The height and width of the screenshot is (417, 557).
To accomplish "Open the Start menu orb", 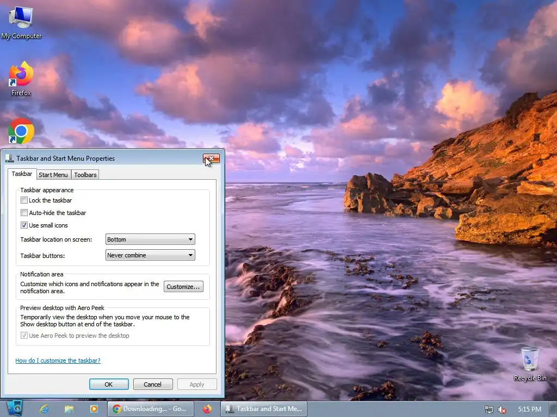I will pos(15,409).
